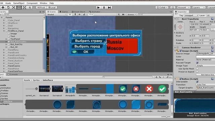Open the Shaded draw mode dropdown

57,14
